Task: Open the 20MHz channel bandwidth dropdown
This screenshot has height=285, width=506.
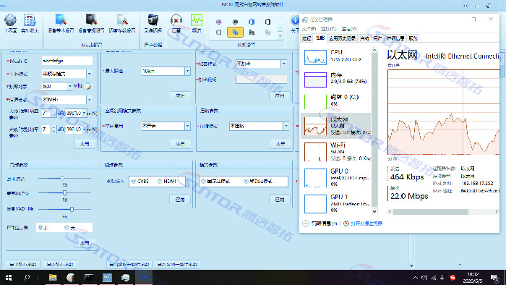Action: pos(90,99)
